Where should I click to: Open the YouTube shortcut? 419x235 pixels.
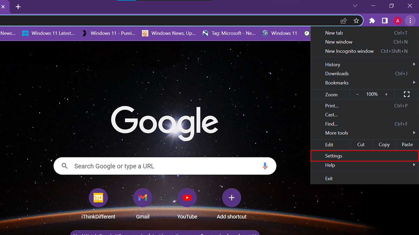point(187,198)
